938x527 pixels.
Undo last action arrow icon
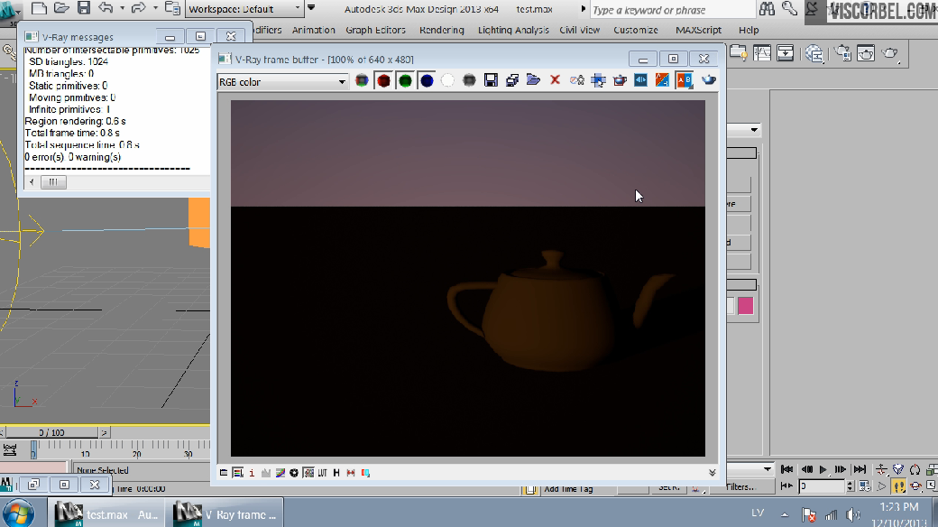(106, 8)
